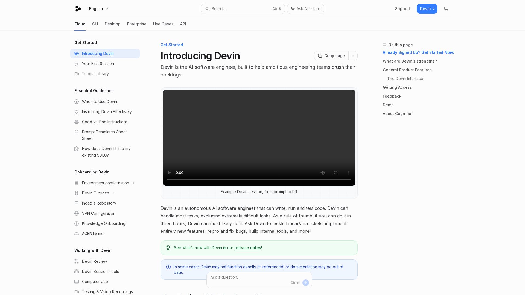The width and height of the screenshot is (525, 295).
Task: Click the Knowledge Onboarding brain icon
Action: (x=77, y=223)
